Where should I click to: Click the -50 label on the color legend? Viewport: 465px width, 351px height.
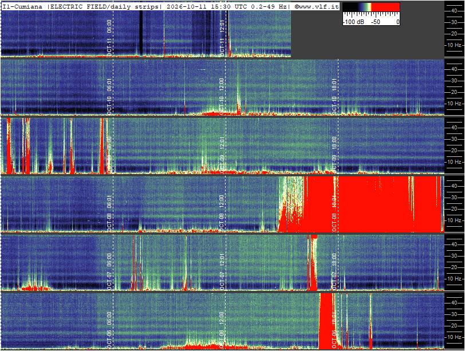[x=375, y=22]
